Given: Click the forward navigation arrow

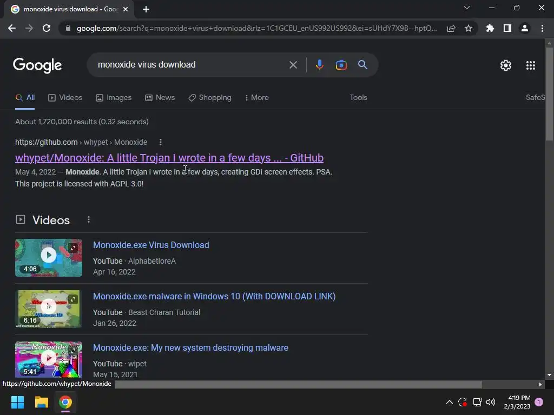Looking at the screenshot, I should click(x=29, y=28).
